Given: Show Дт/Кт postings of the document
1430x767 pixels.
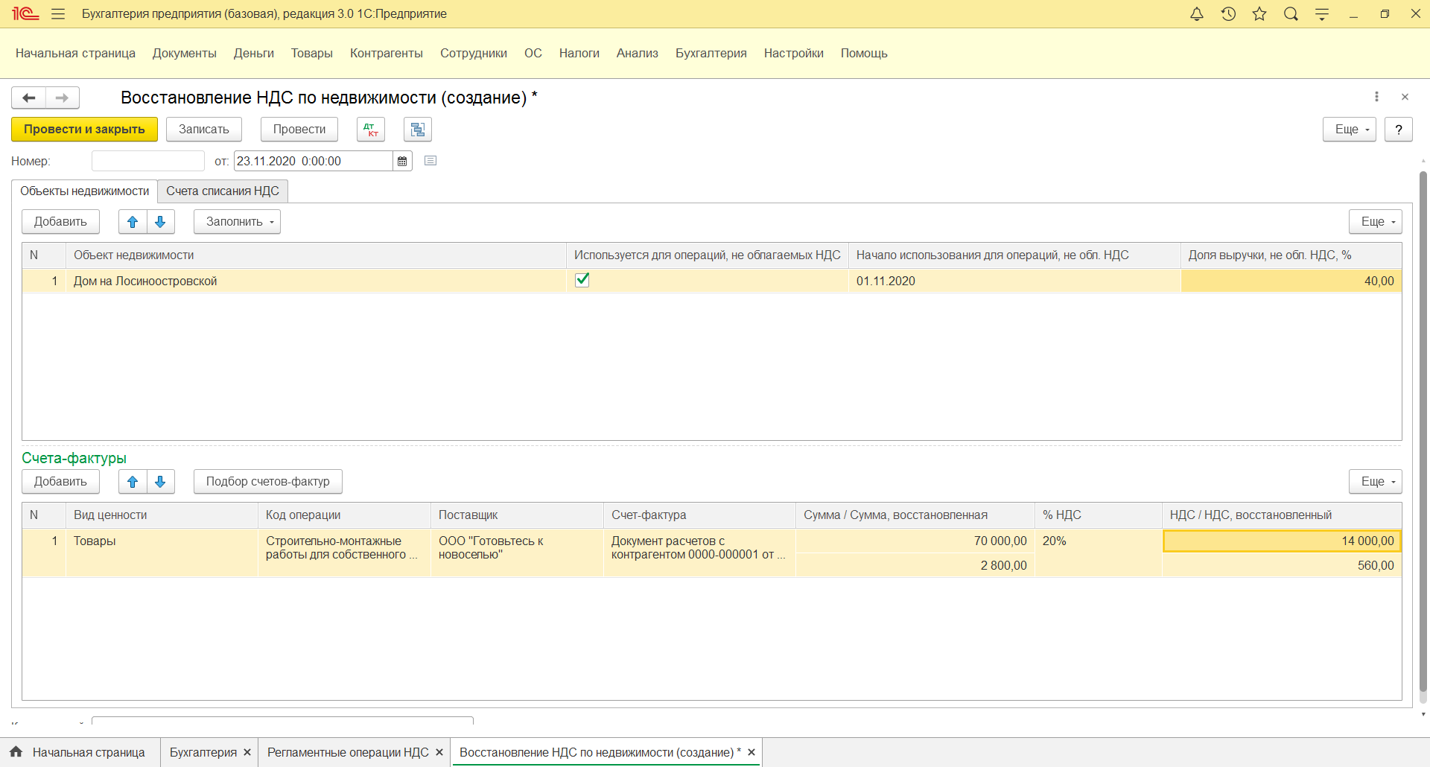Looking at the screenshot, I should 371,130.
